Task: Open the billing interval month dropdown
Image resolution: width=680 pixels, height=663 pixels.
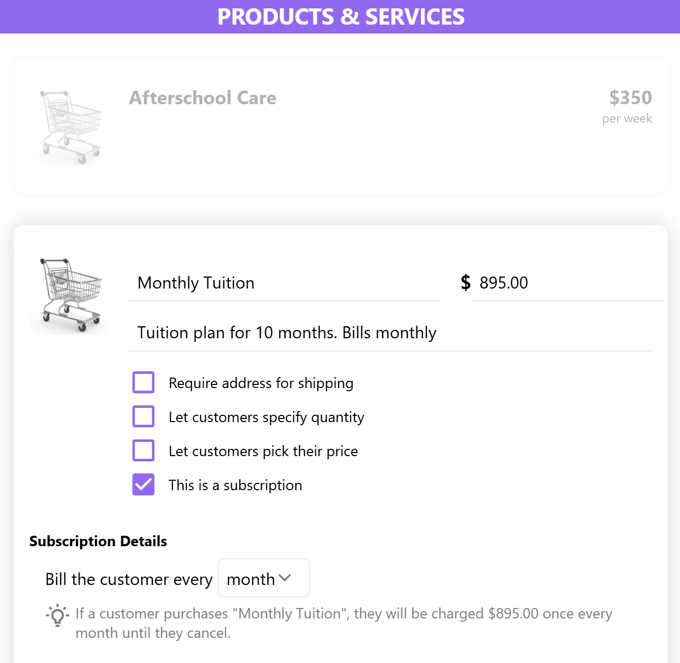Action: (264, 578)
